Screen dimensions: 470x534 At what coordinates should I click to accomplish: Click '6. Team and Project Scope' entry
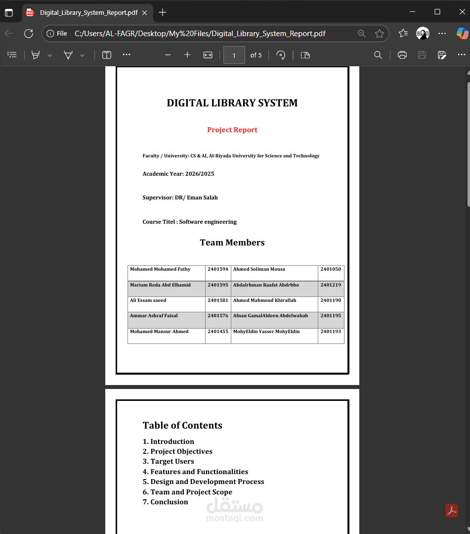187,492
